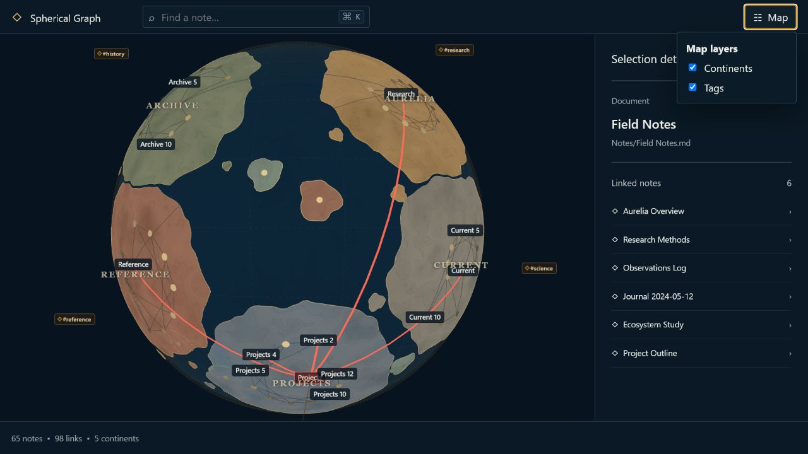Click the Field Notes document title

pyautogui.click(x=644, y=124)
